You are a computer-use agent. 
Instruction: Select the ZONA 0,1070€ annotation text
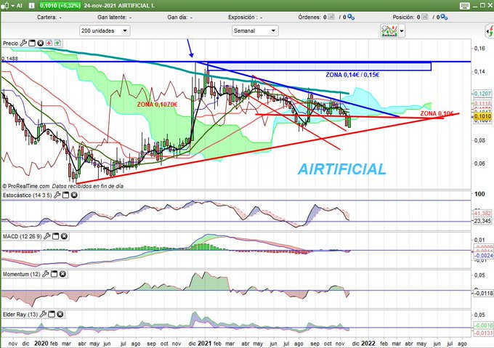[x=157, y=105]
